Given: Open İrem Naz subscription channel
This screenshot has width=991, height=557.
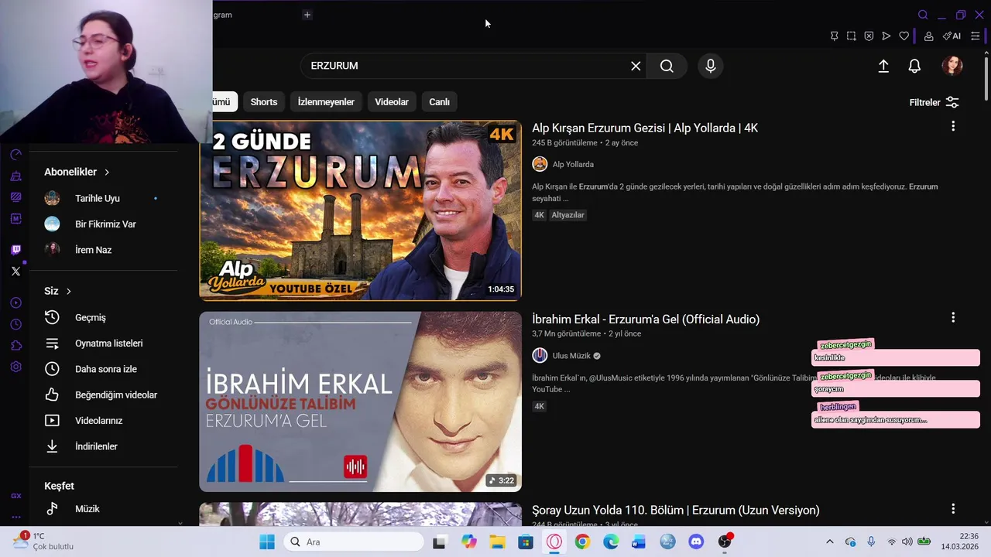Looking at the screenshot, I should pyautogui.click(x=103, y=250).
